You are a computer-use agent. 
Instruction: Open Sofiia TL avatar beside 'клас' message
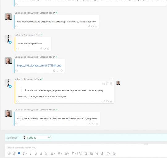8,39
